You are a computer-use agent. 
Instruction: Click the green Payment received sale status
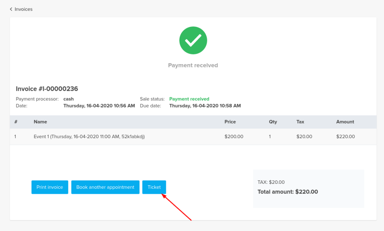[x=189, y=99]
